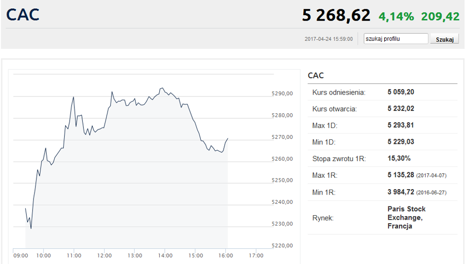Click the Kurs odniesienia value 5 059,20
The height and width of the screenshot is (264, 466).
(400, 92)
